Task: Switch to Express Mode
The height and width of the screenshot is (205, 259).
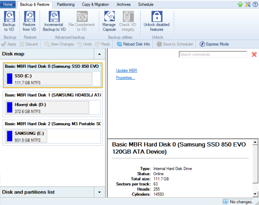Action: coord(214,44)
